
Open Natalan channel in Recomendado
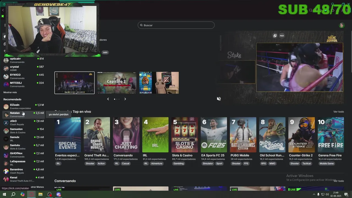23,114
